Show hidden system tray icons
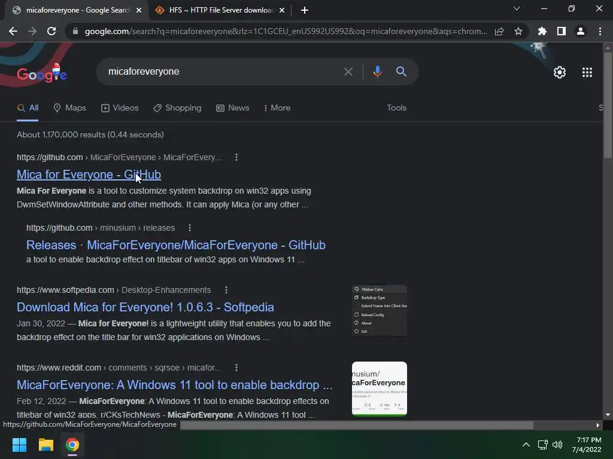 pyautogui.click(x=526, y=445)
